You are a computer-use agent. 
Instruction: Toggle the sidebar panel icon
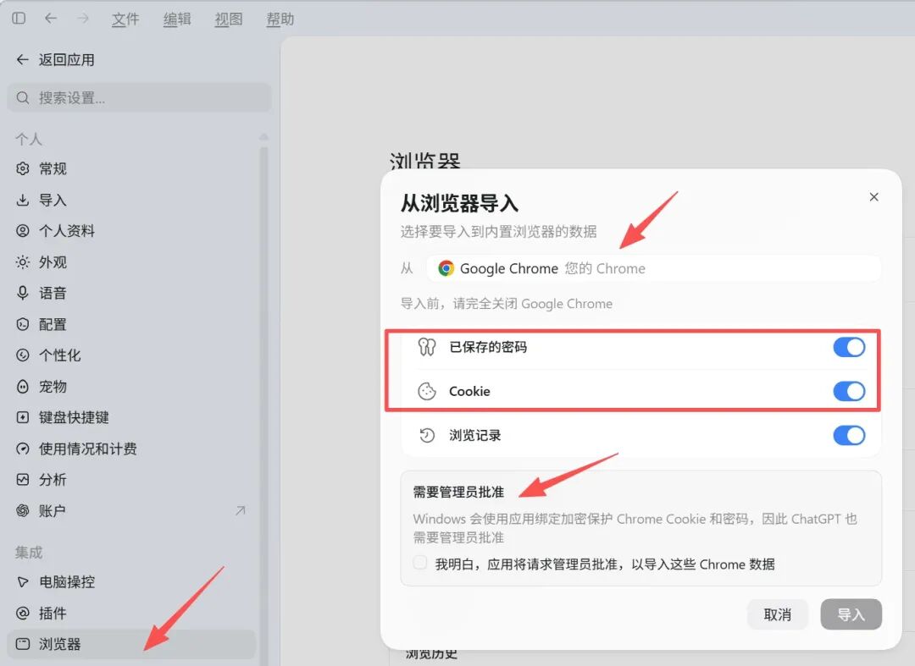pos(19,18)
